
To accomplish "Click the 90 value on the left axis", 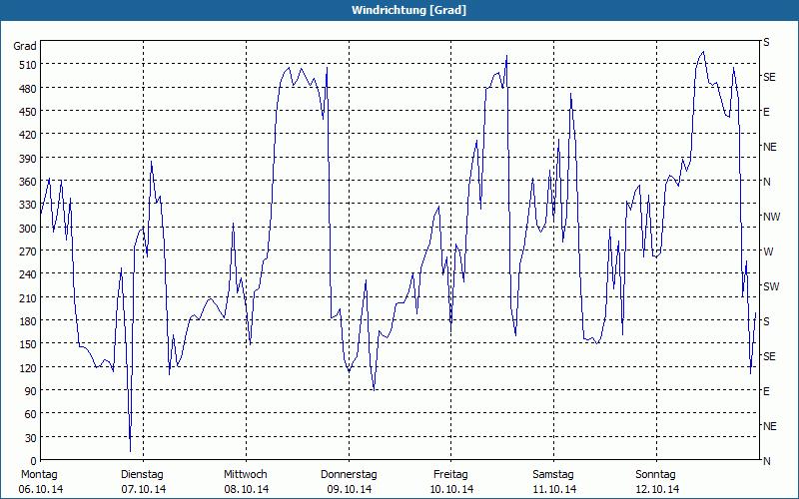I will [x=31, y=391].
